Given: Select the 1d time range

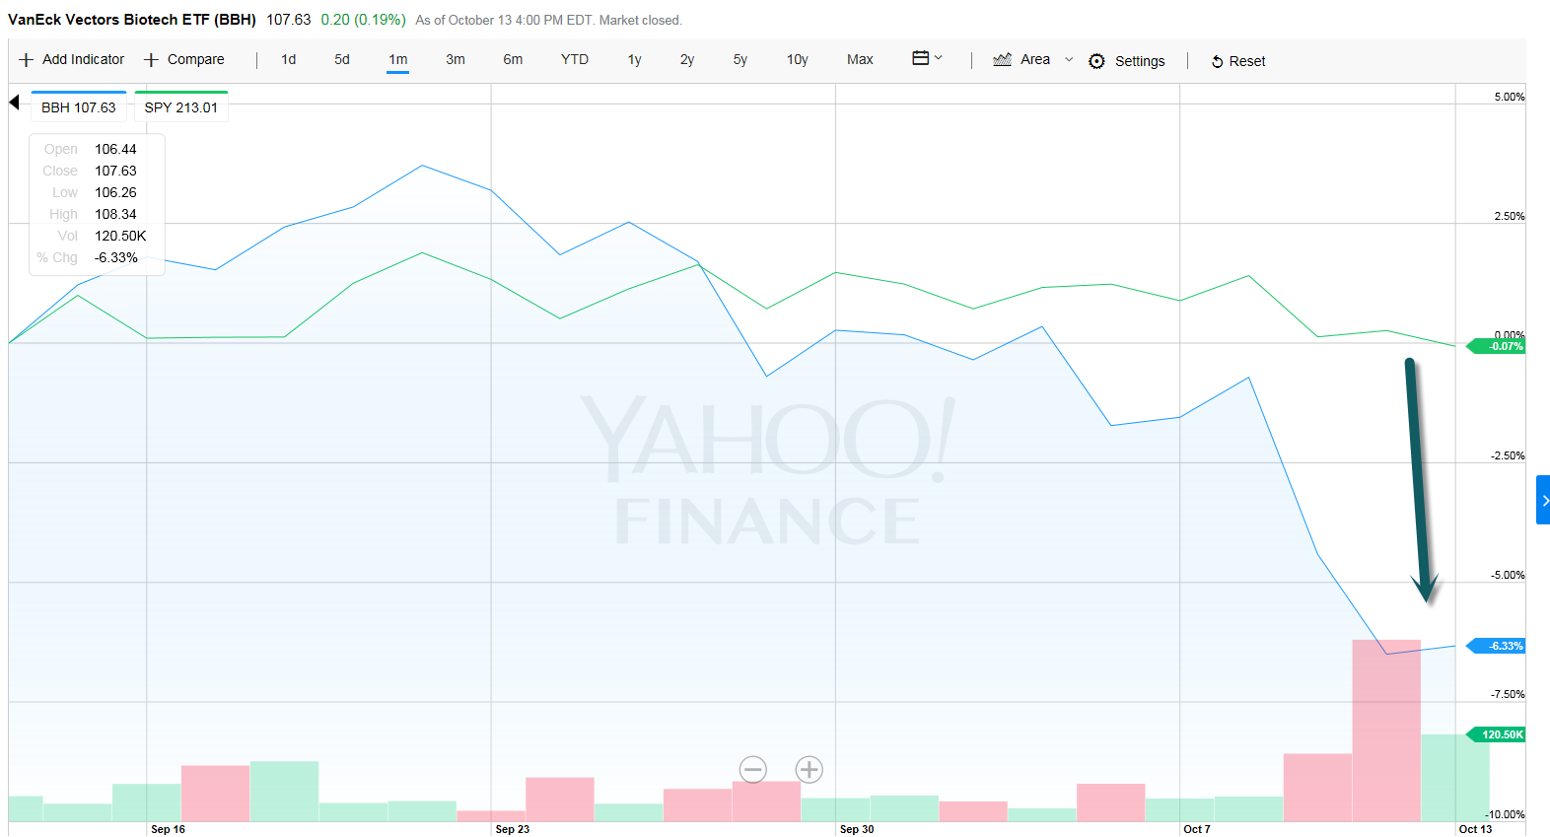Looking at the screenshot, I should [288, 59].
